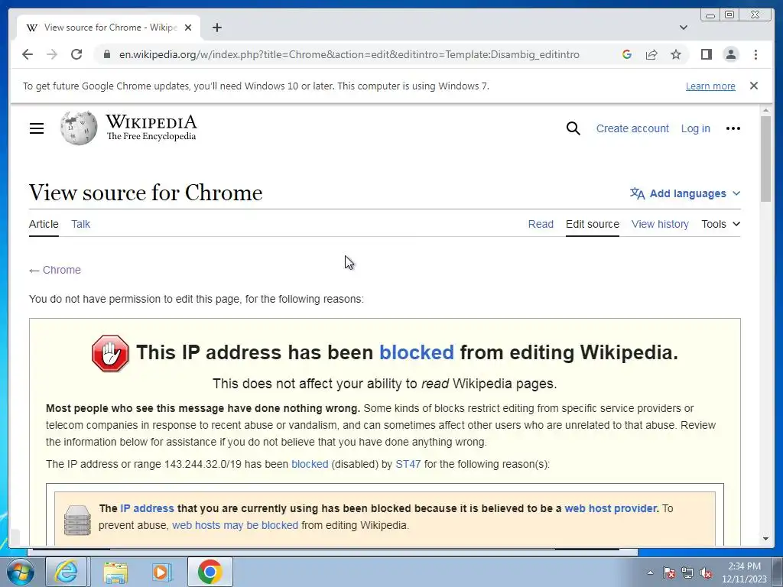This screenshot has height=587, width=783.
Task: Click 'blocked' link before '(disabled)'
Action: (x=310, y=464)
